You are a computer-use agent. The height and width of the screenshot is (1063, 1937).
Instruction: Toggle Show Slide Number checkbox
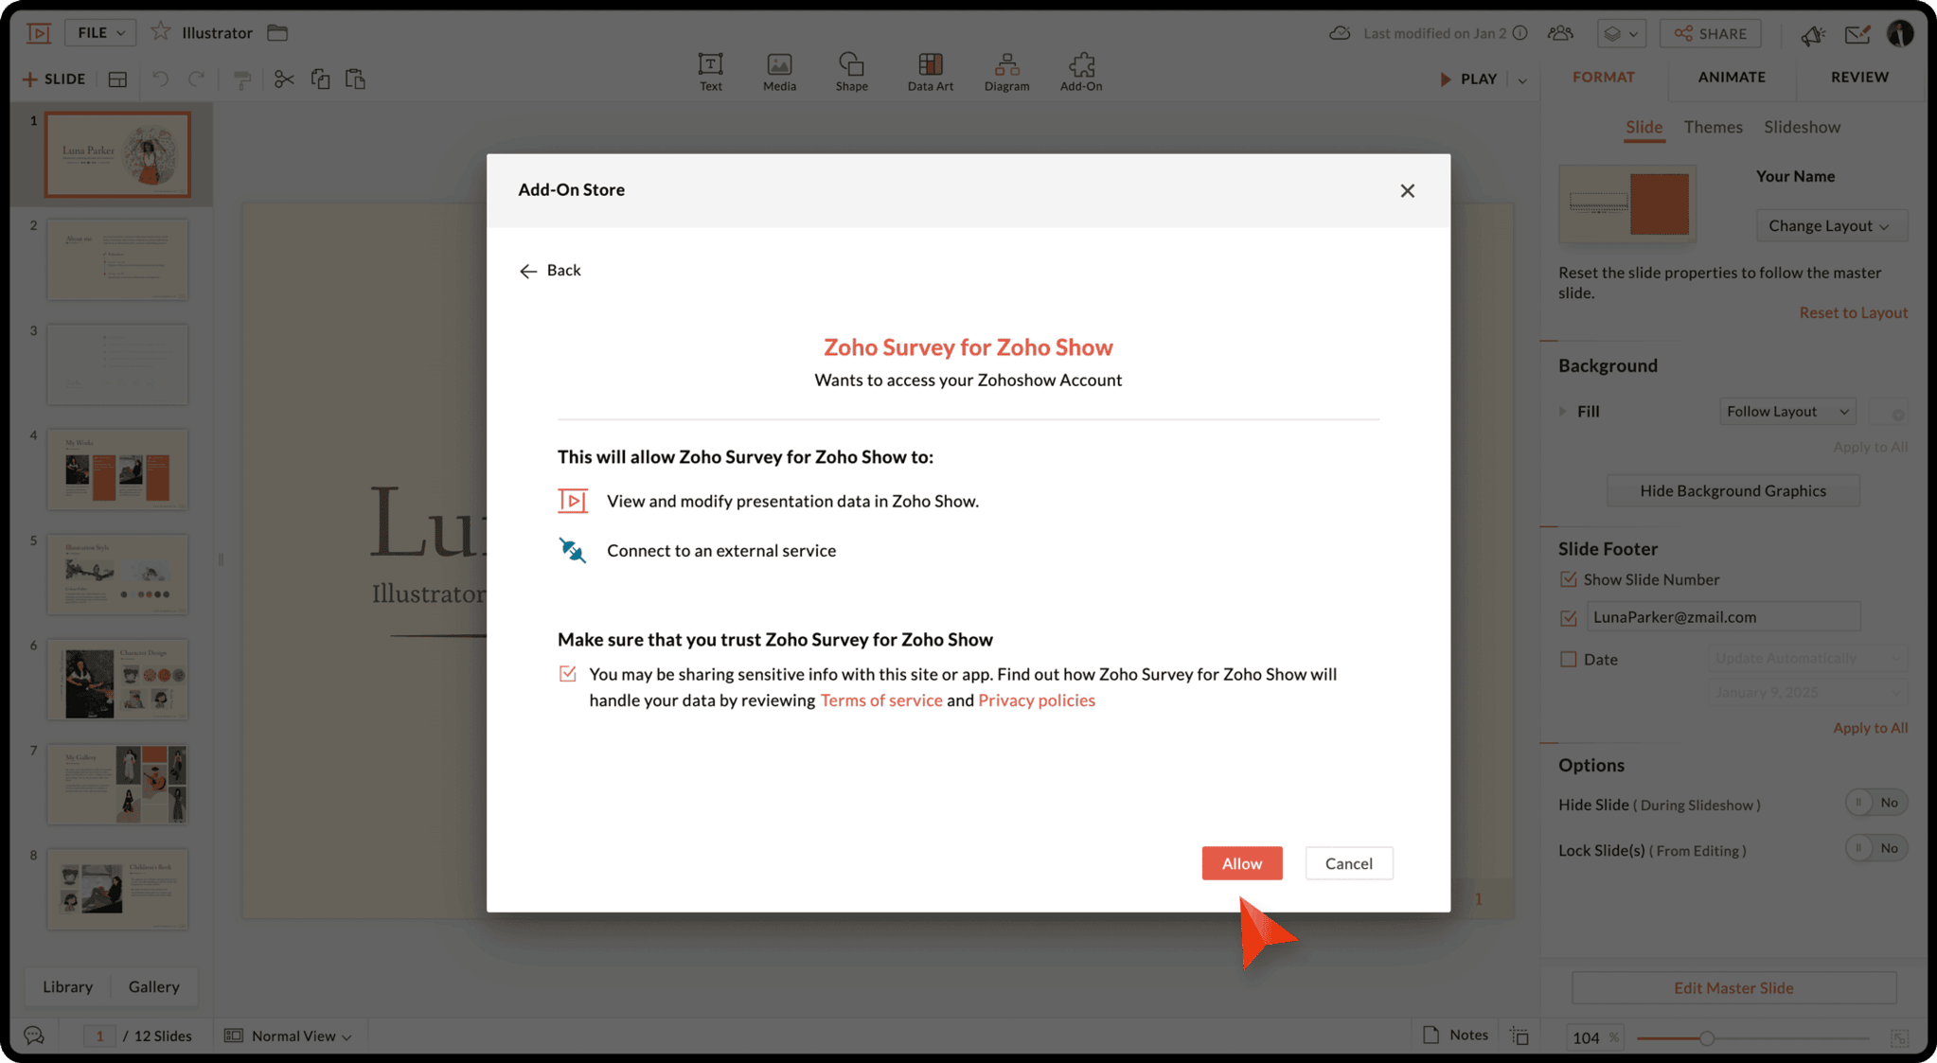coord(1568,579)
